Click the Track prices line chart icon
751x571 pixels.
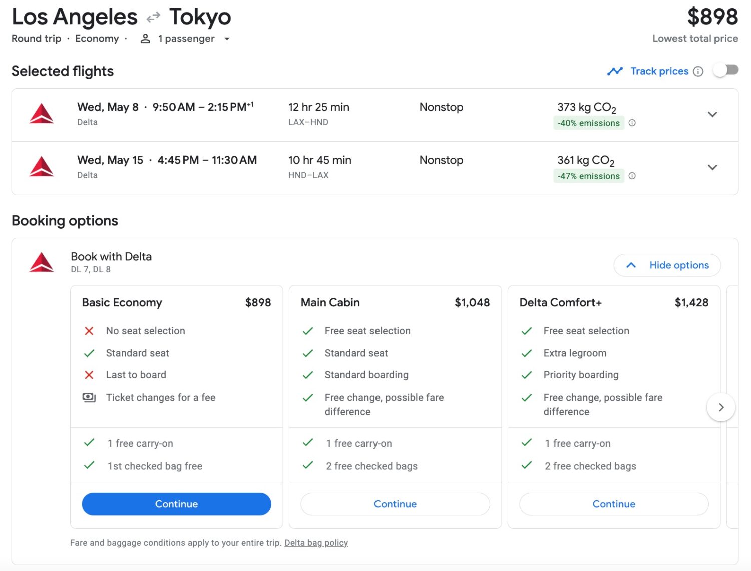615,71
